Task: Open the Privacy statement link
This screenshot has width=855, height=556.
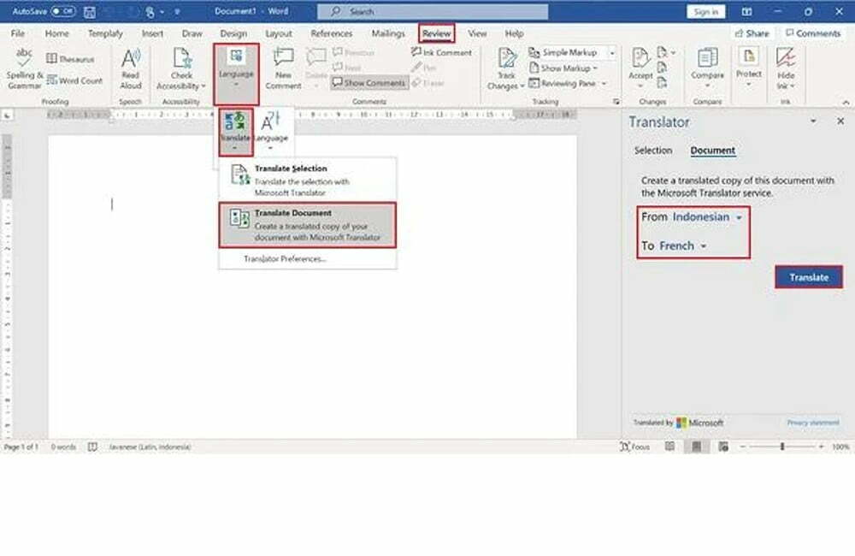Action: click(812, 423)
